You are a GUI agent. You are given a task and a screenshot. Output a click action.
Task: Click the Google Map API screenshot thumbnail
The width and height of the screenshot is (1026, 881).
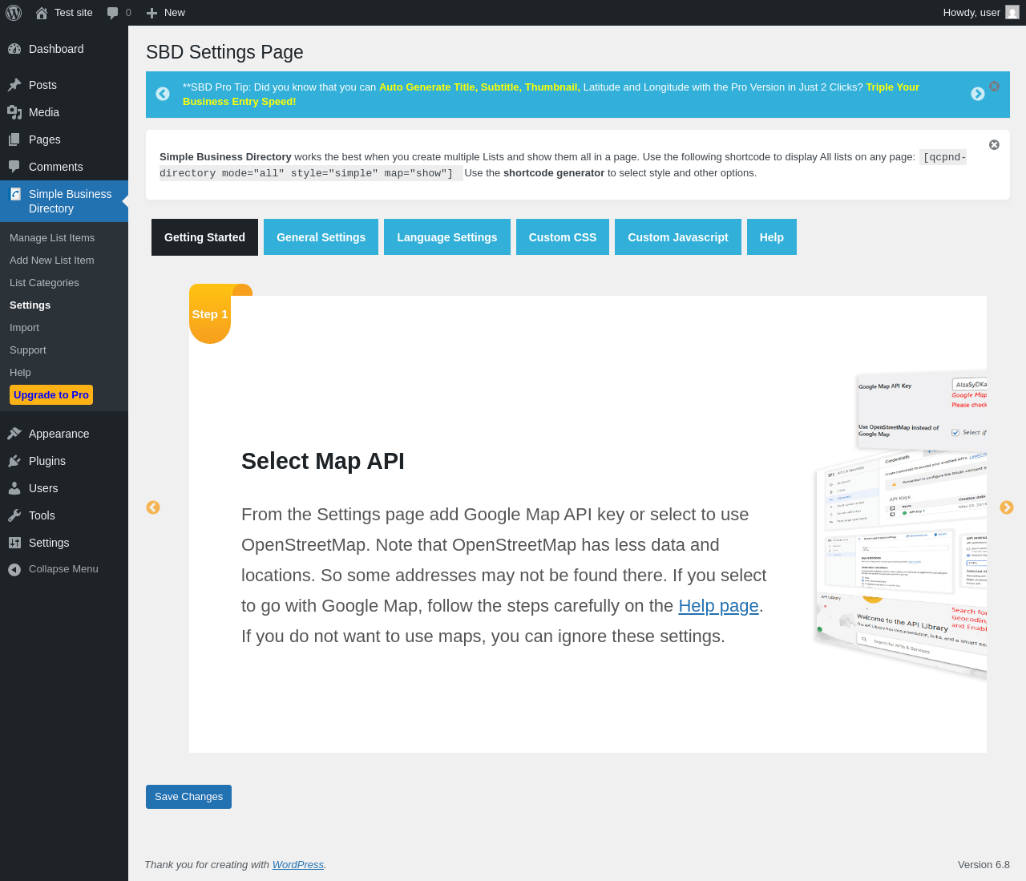pos(902,521)
